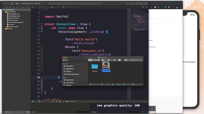Click the Macintosh HD item in Finder's path bar

coord(94,85)
